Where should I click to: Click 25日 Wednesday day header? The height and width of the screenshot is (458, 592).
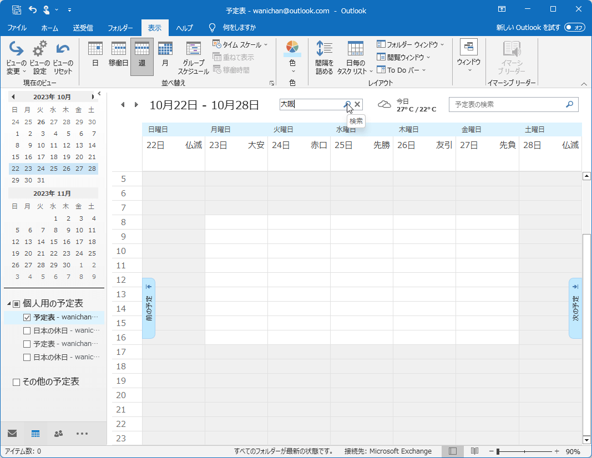click(343, 145)
